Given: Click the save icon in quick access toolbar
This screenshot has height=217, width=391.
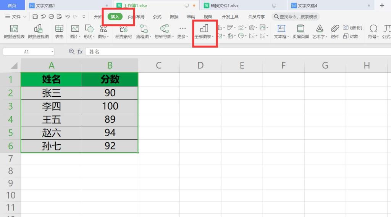Looking at the screenshot, I should tap(35, 17).
